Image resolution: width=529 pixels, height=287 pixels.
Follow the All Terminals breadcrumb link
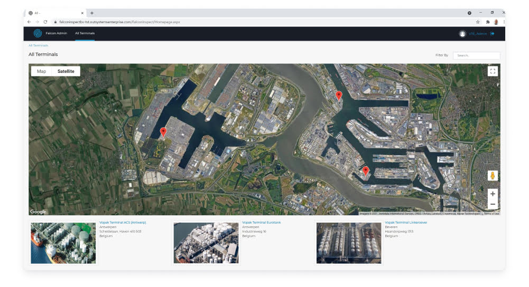pyautogui.click(x=38, y=45)
